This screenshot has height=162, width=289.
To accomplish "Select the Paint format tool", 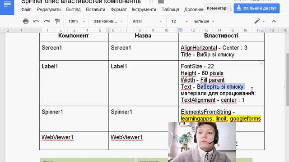I will [57, 21].
